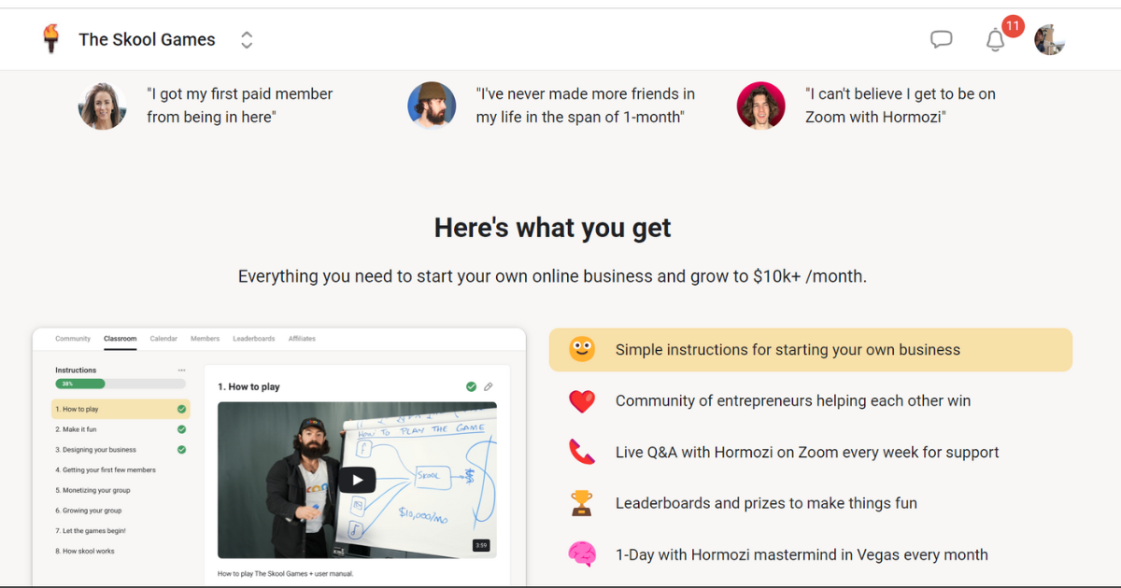
Task: Open the chat messages icon
Action: point(942,39)
